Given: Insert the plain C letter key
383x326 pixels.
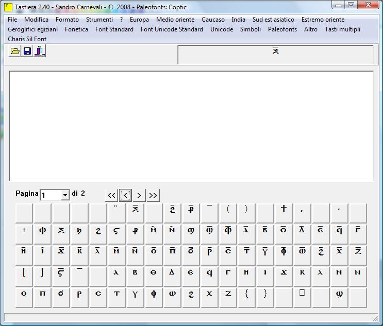Looking at the screenshot, I should click(x=98, y=298).
